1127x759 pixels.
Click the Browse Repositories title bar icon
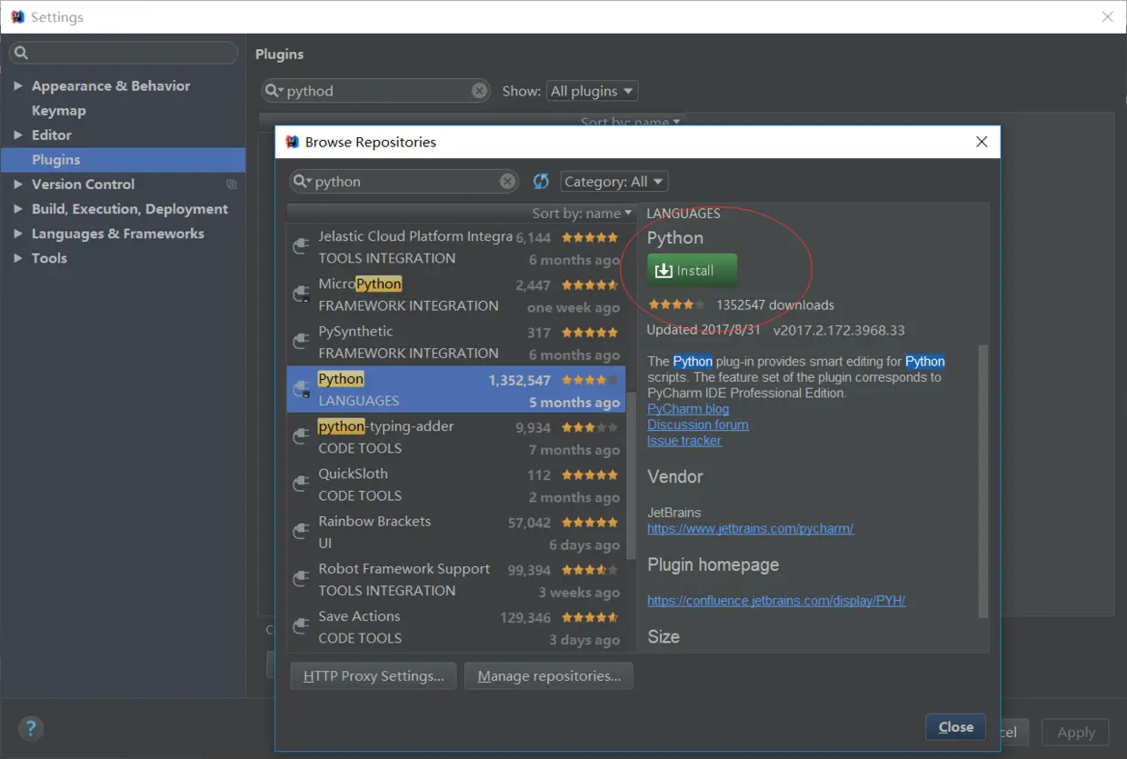[292, 142]
